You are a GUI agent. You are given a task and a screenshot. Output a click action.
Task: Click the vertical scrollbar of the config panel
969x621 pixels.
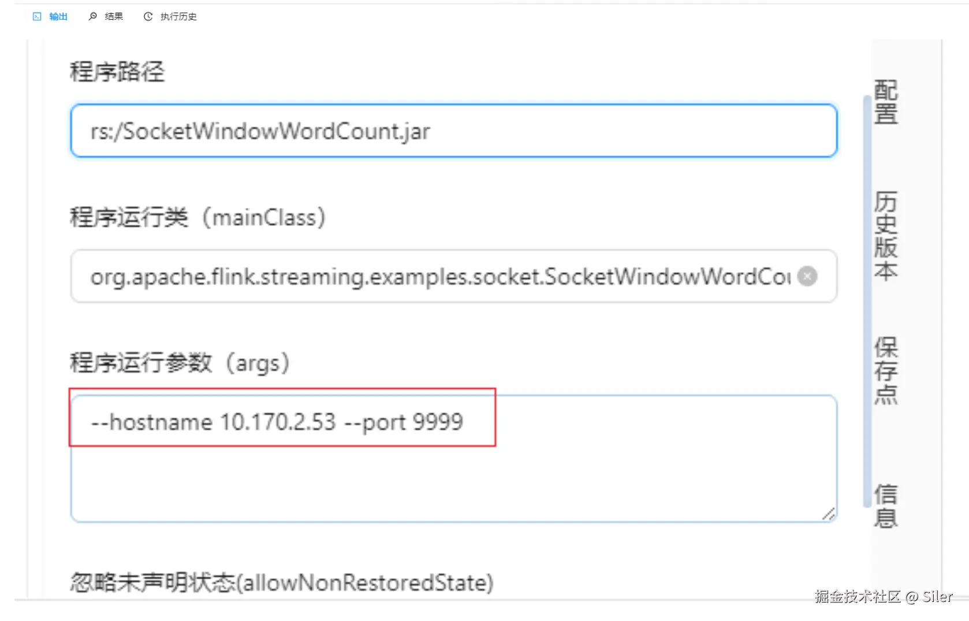click(867, 300)
